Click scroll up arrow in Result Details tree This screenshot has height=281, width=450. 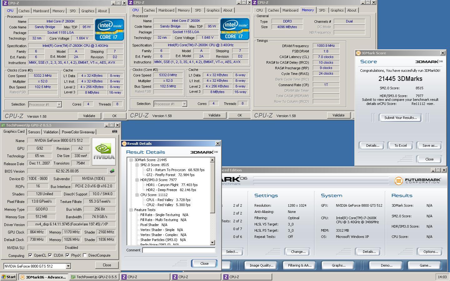[212, 160]
